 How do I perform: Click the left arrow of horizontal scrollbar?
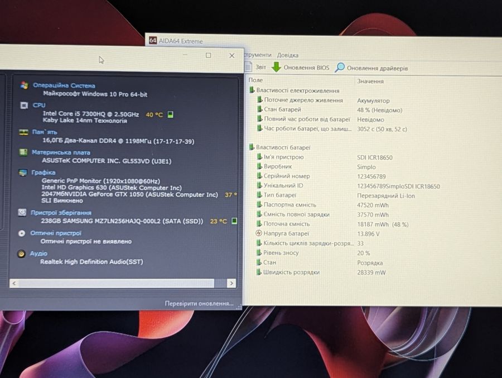click(14, 283)
